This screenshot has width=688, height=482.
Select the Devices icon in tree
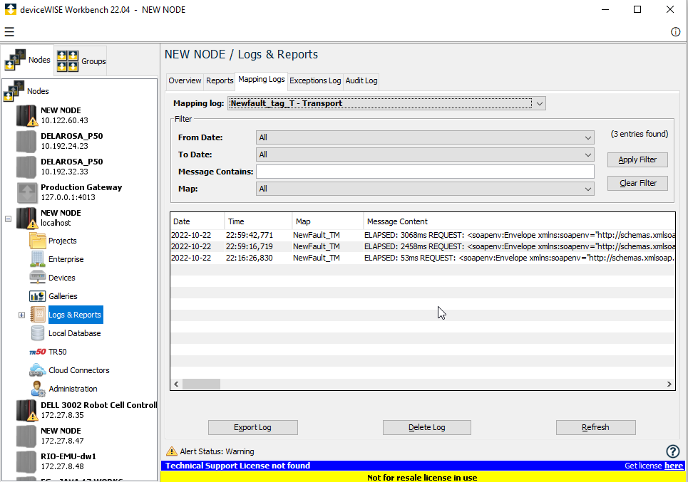tap(38, 278)
